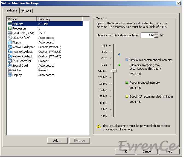Select the Sound Card speaker icon
This screenshot has height=158, width=195.
10,66
